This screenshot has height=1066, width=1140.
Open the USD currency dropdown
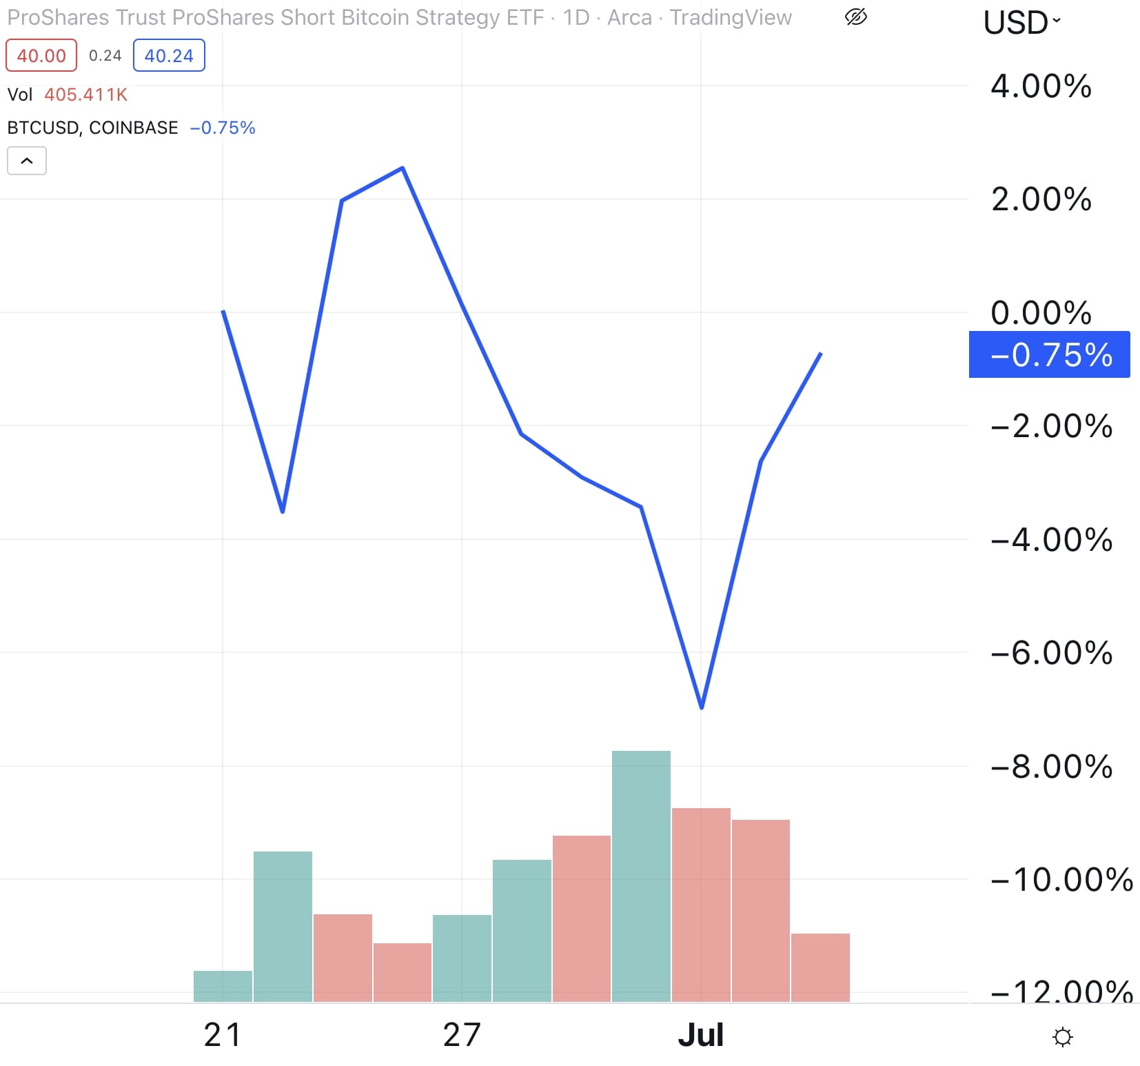point(1021,23)
